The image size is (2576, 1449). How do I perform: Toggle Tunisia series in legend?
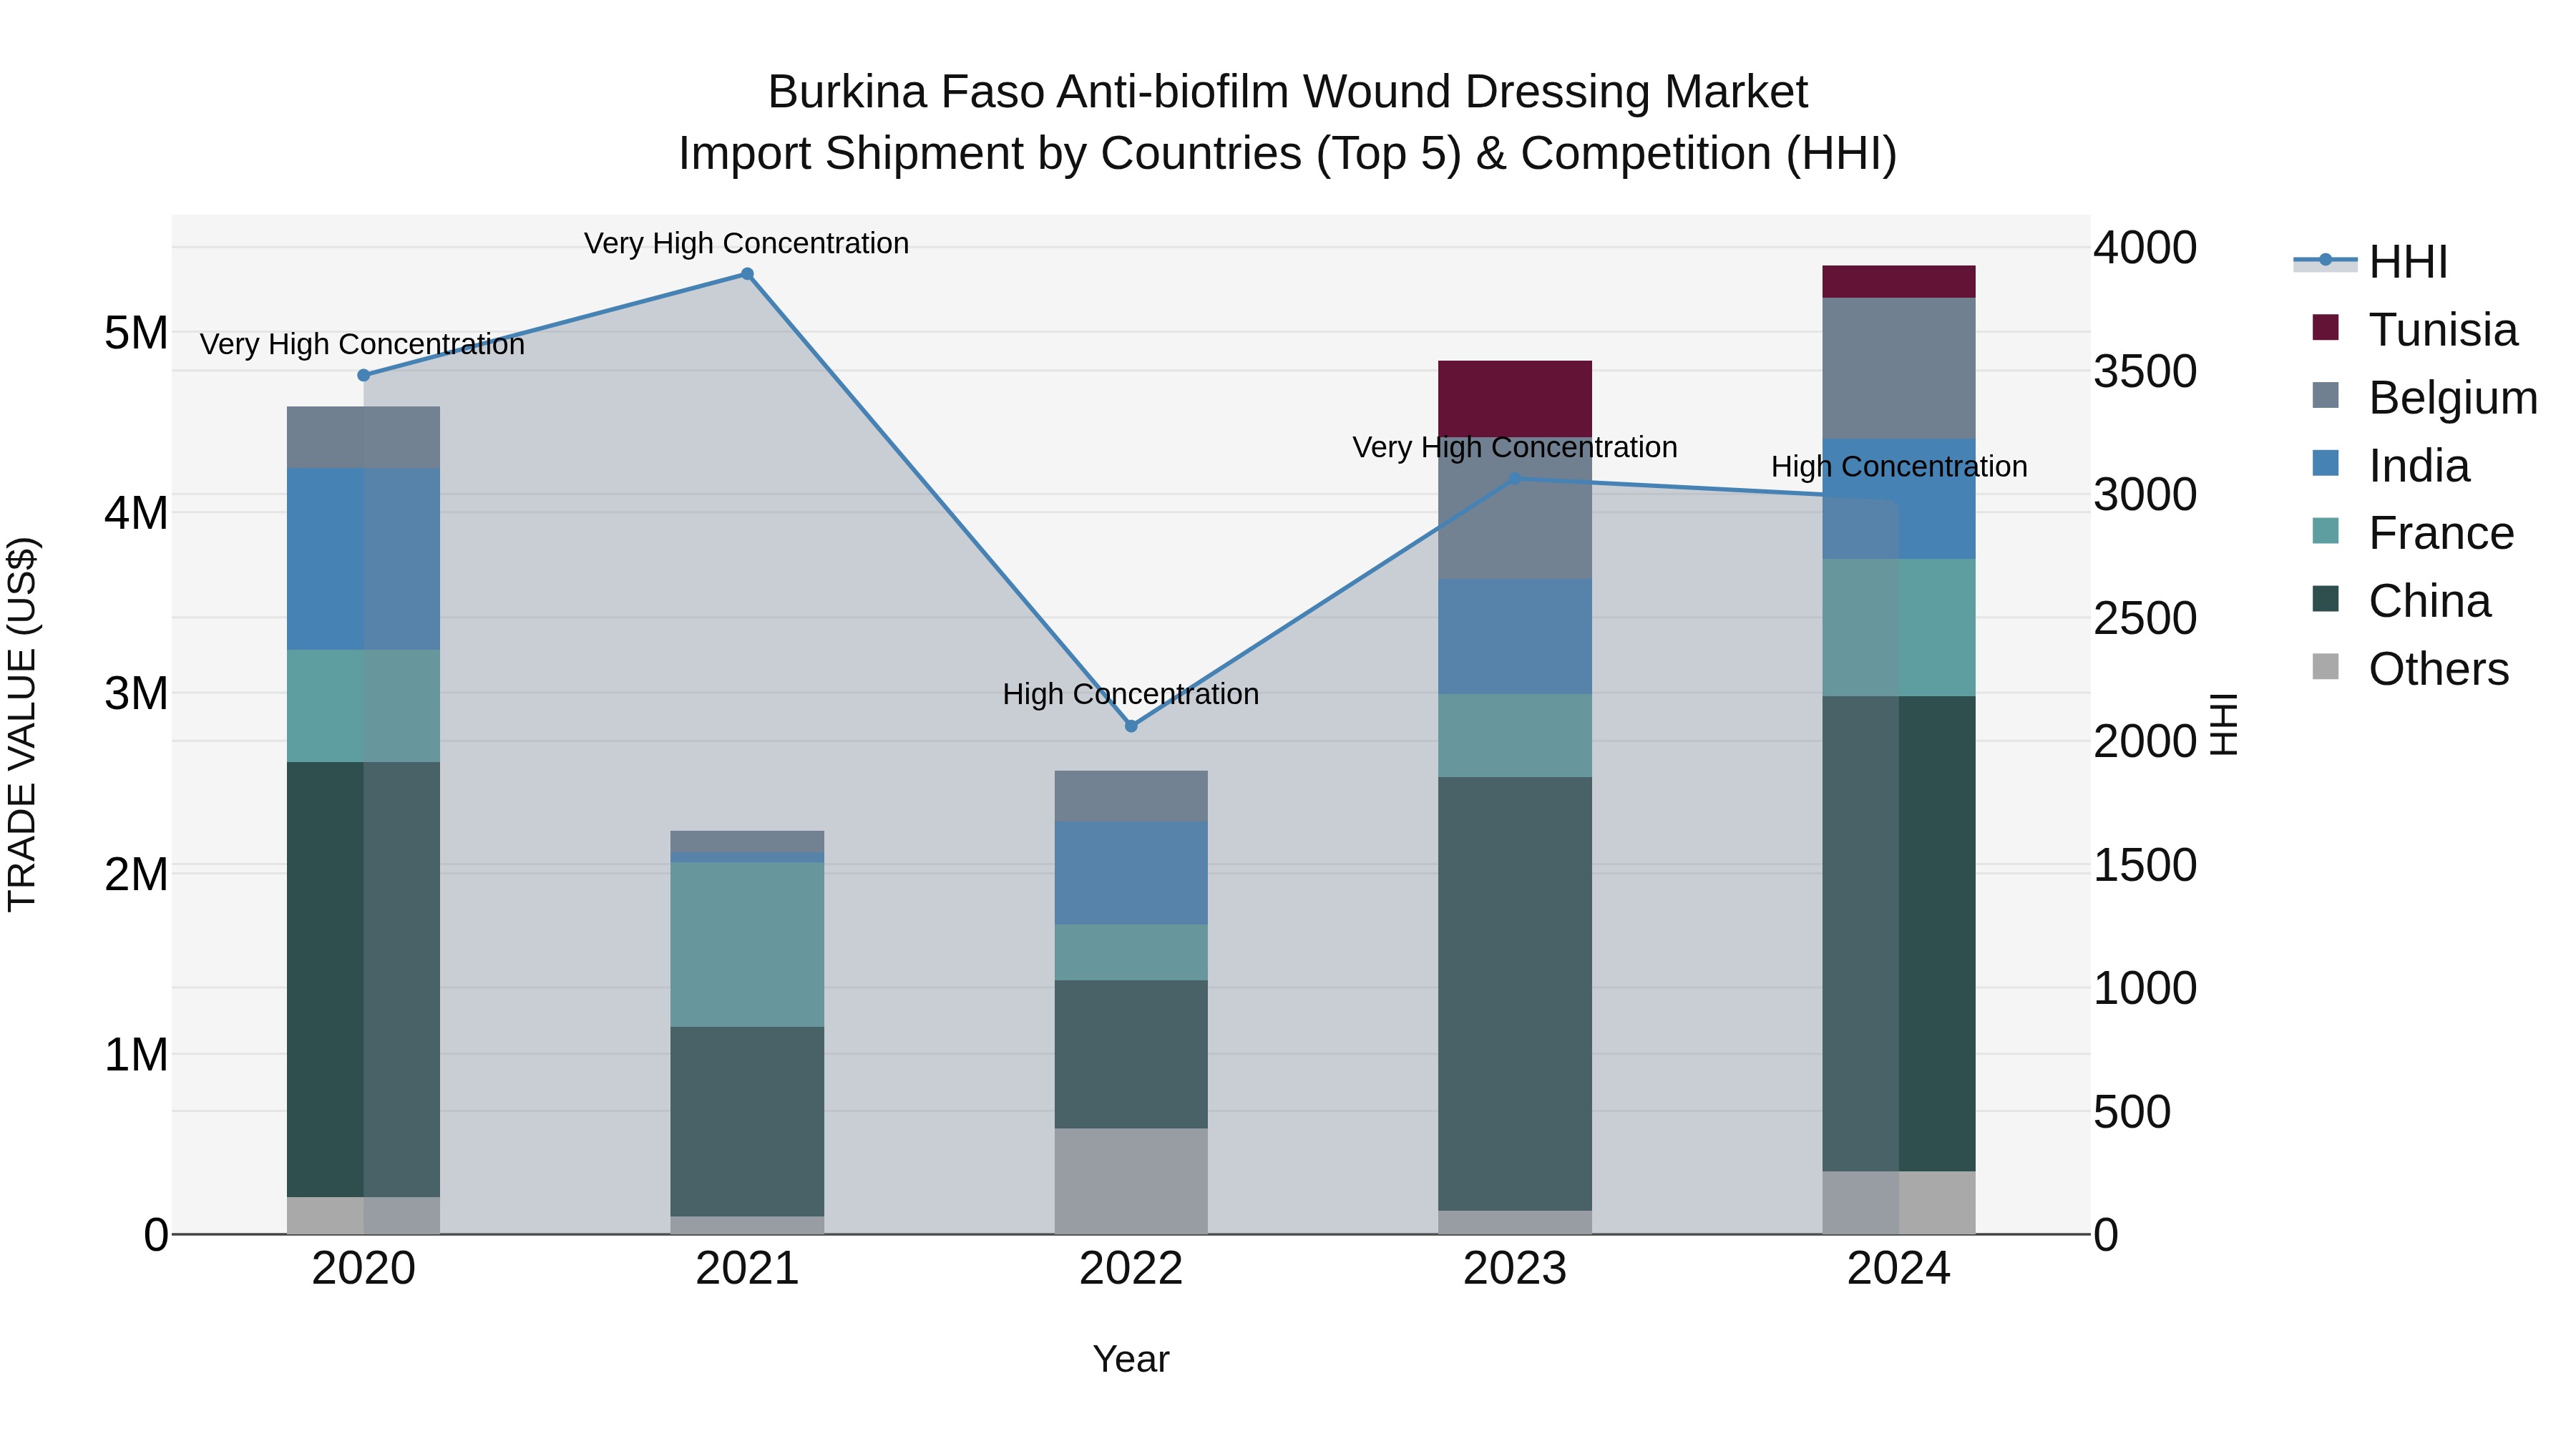pyautogui.click(x=2415, y=329)
